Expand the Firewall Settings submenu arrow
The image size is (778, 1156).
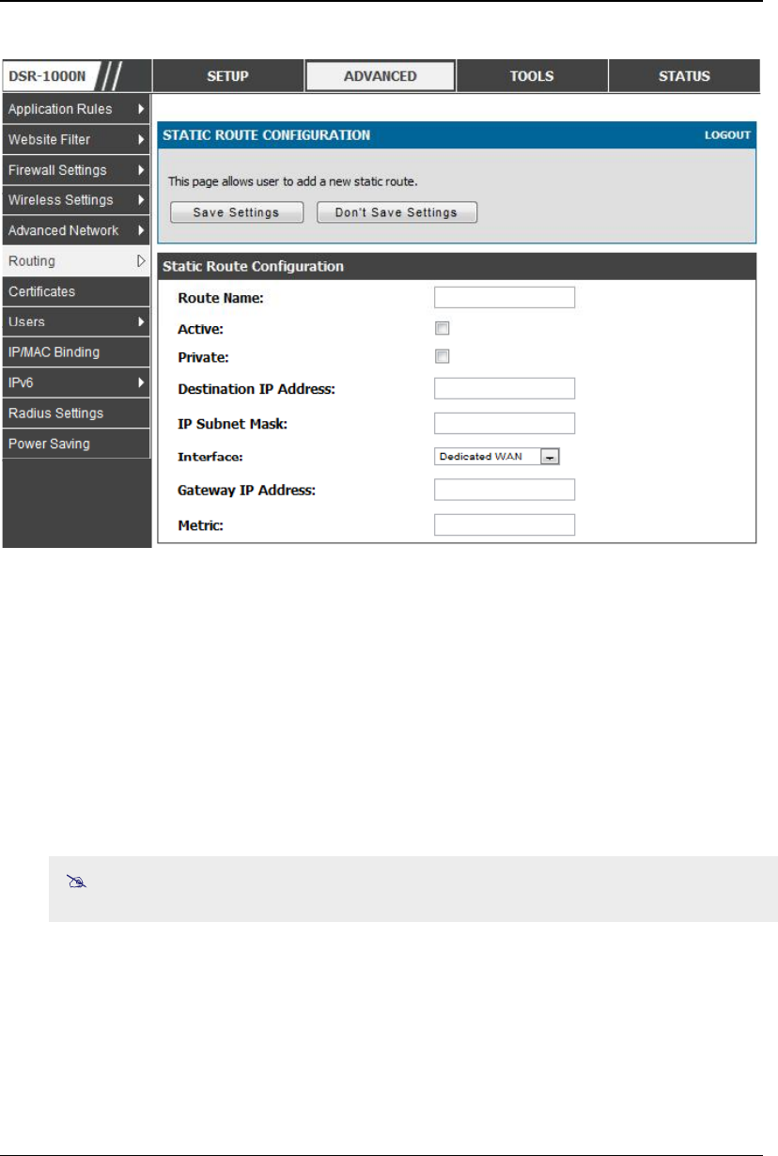point(141,170)
